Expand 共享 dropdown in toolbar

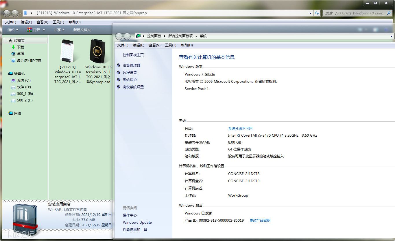59,30
